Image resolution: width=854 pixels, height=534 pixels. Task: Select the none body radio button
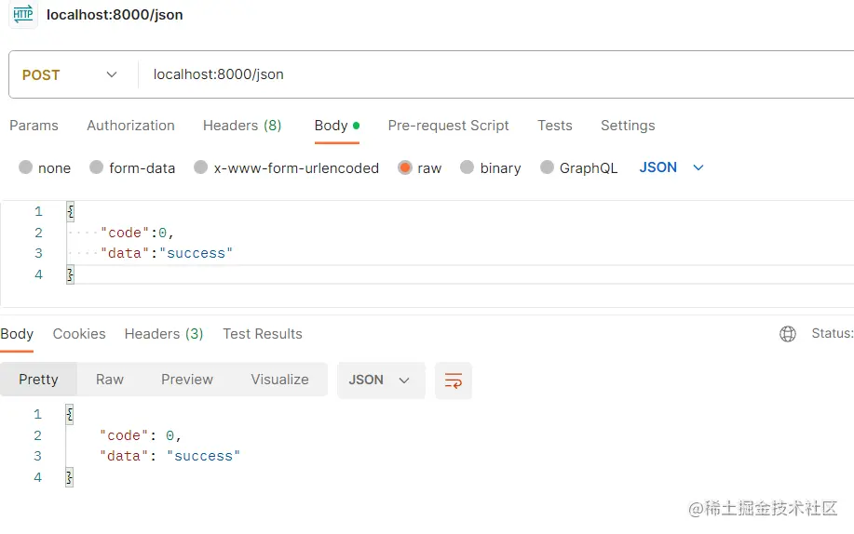pos(26,168)
